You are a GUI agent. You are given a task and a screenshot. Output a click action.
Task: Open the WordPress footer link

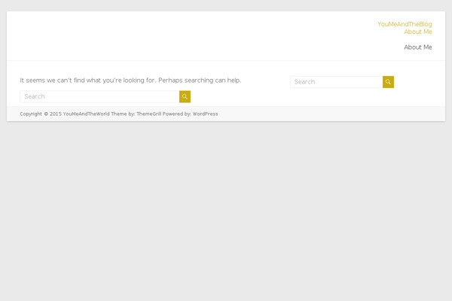click(x=205, y=114)
